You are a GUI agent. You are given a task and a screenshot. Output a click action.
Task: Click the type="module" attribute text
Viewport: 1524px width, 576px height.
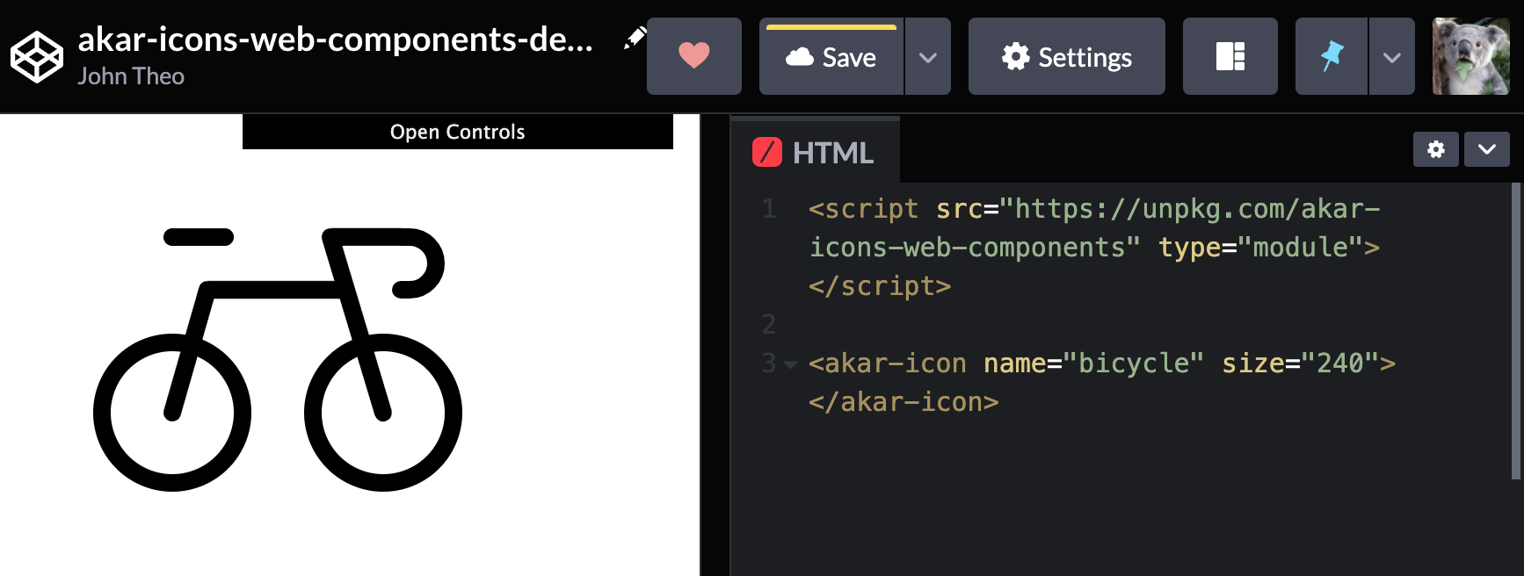click(1261, 248)
